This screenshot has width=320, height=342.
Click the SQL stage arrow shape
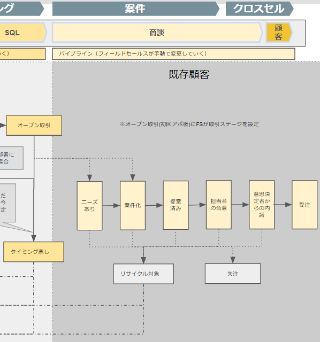coord(22,33)
